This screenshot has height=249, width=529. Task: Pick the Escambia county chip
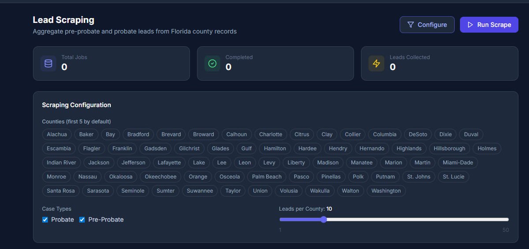pos(59,148)
